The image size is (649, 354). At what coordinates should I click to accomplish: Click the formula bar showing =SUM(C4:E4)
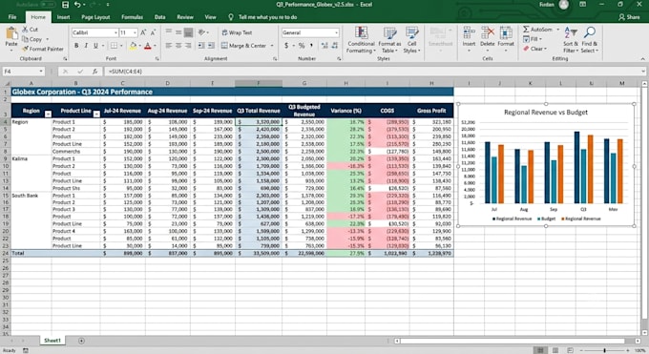click(x=374, y=72)
